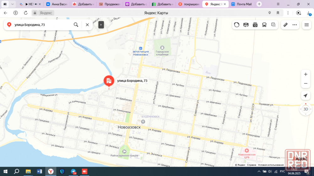
Task: Click the ул. Кирова street label near Новоазовск
Action: 154,131
